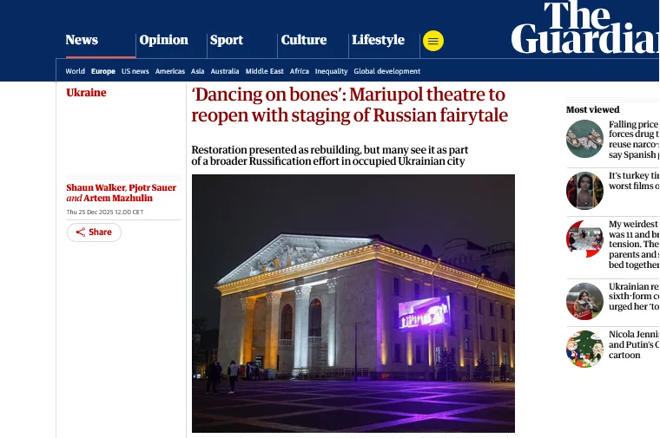
Task: View author Shaun Walker's profile
Action: pyautogui.click(x=96, y=188)
